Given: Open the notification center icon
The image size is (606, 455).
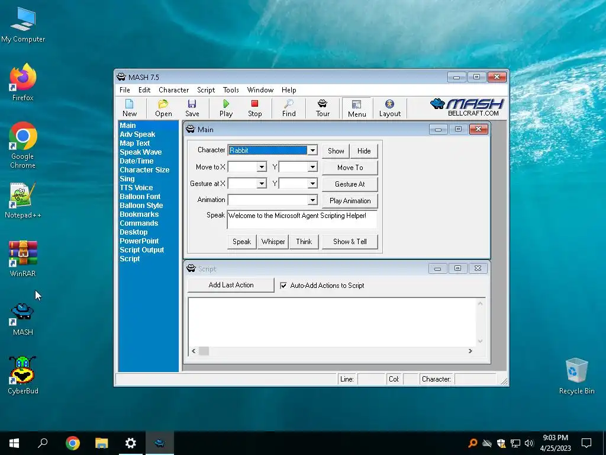Looking at the screenshot, I should 586,443.
